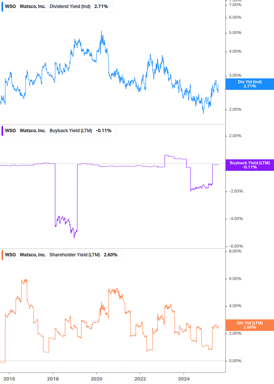Click the 2020 label on time axis
The image size is (274, 384).
point(96,379)
